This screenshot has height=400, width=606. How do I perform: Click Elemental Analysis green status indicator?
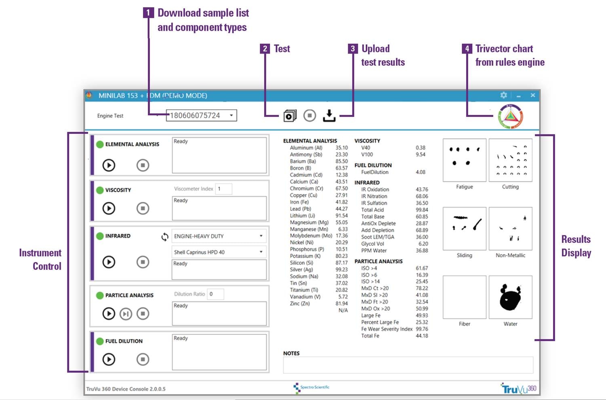click(x=100, y=144)
